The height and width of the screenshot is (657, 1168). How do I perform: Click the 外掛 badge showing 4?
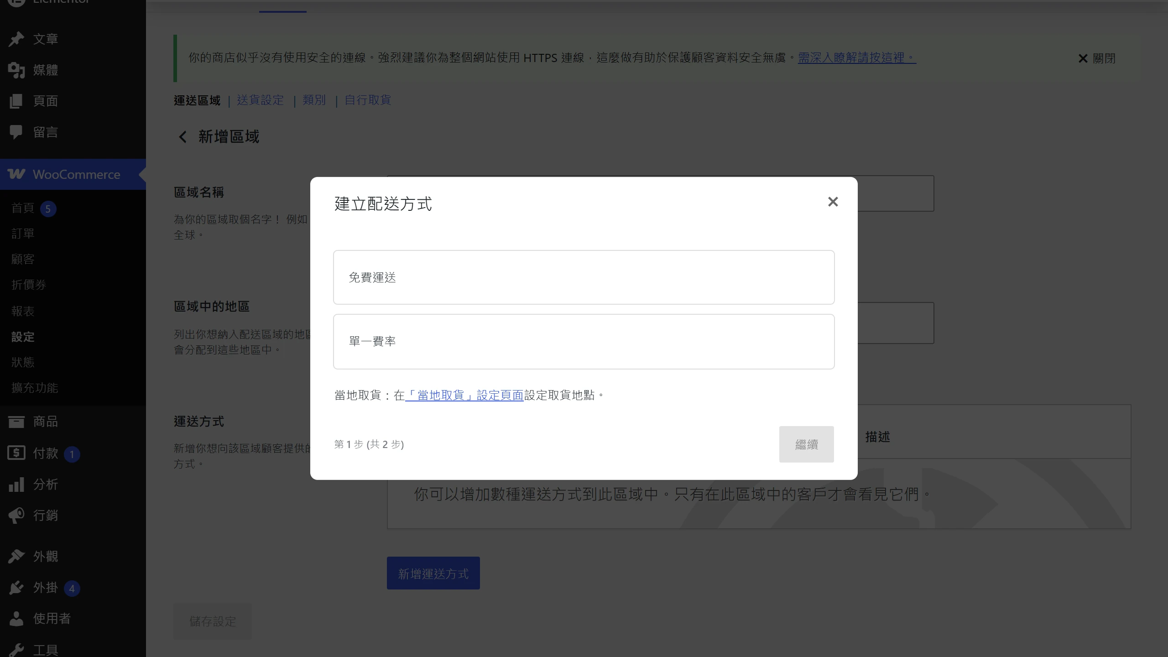pos(72,589)
